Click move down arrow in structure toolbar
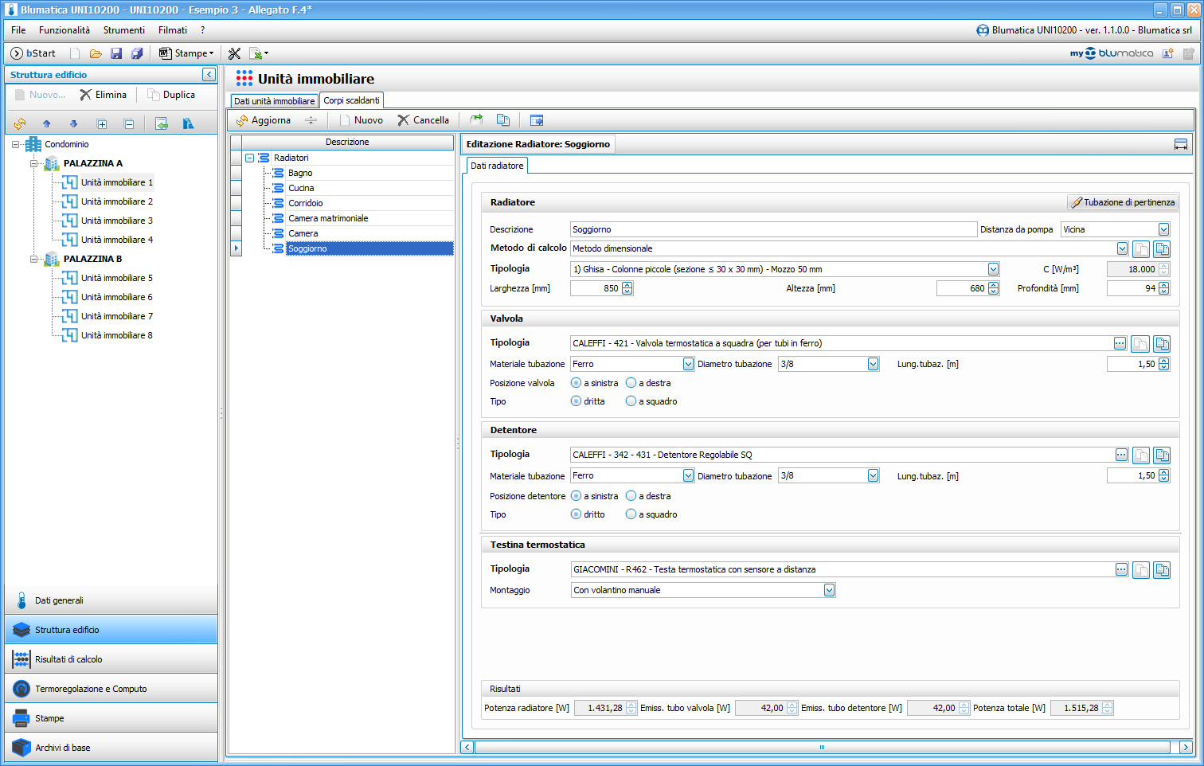This screenshot has width=1204, height=766. 74,123
